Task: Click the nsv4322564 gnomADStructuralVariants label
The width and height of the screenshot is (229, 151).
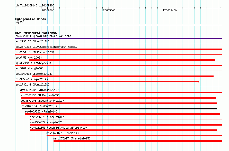Action: (44, 36)
